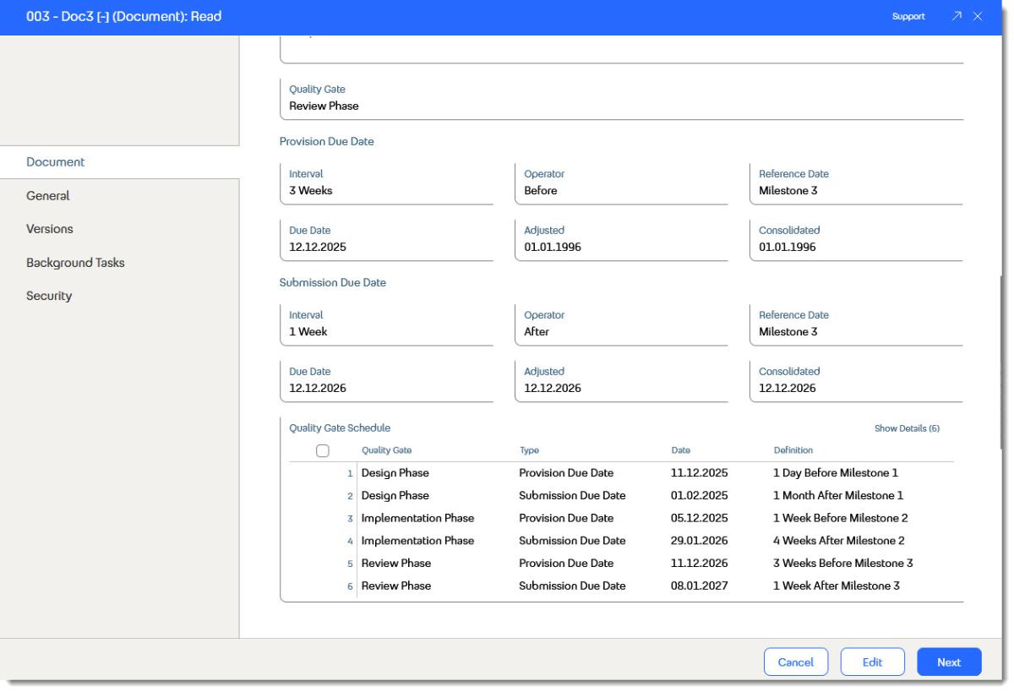Click the Next button
Screen dimensions: 1014x692
[x=949, y=662]
